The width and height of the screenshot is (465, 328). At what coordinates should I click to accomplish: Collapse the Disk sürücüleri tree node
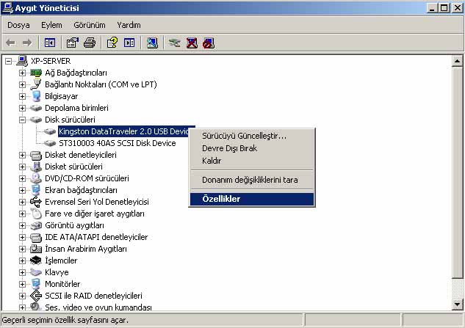(x=22, y=120)
